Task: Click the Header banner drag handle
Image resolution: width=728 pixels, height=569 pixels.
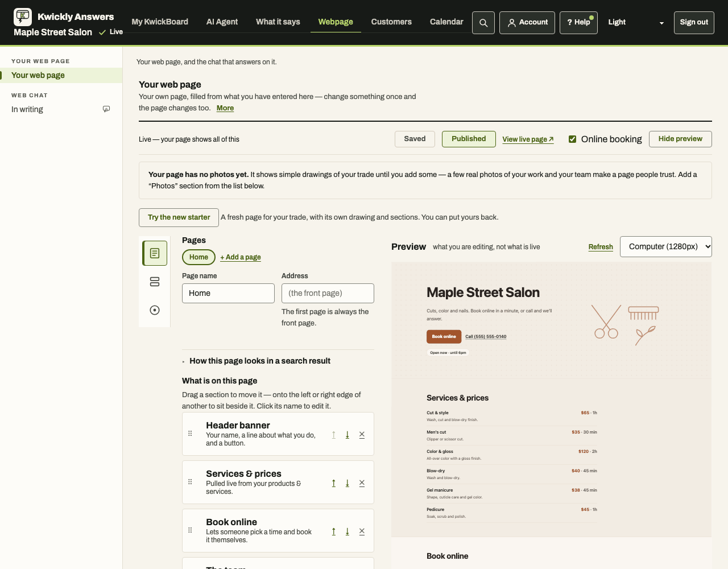Action: tap(190, 434)
